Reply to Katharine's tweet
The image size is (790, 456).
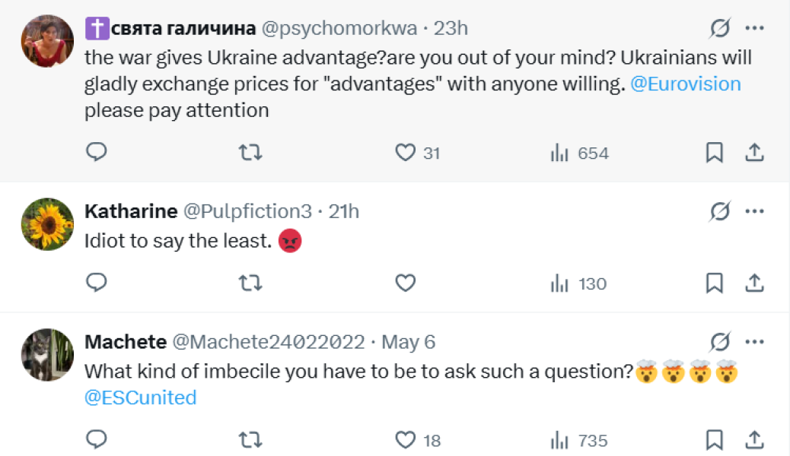(96, 283)
